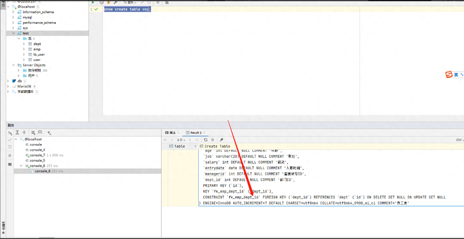
Task: Select the dept table icon row
Action: click(30, 44)
